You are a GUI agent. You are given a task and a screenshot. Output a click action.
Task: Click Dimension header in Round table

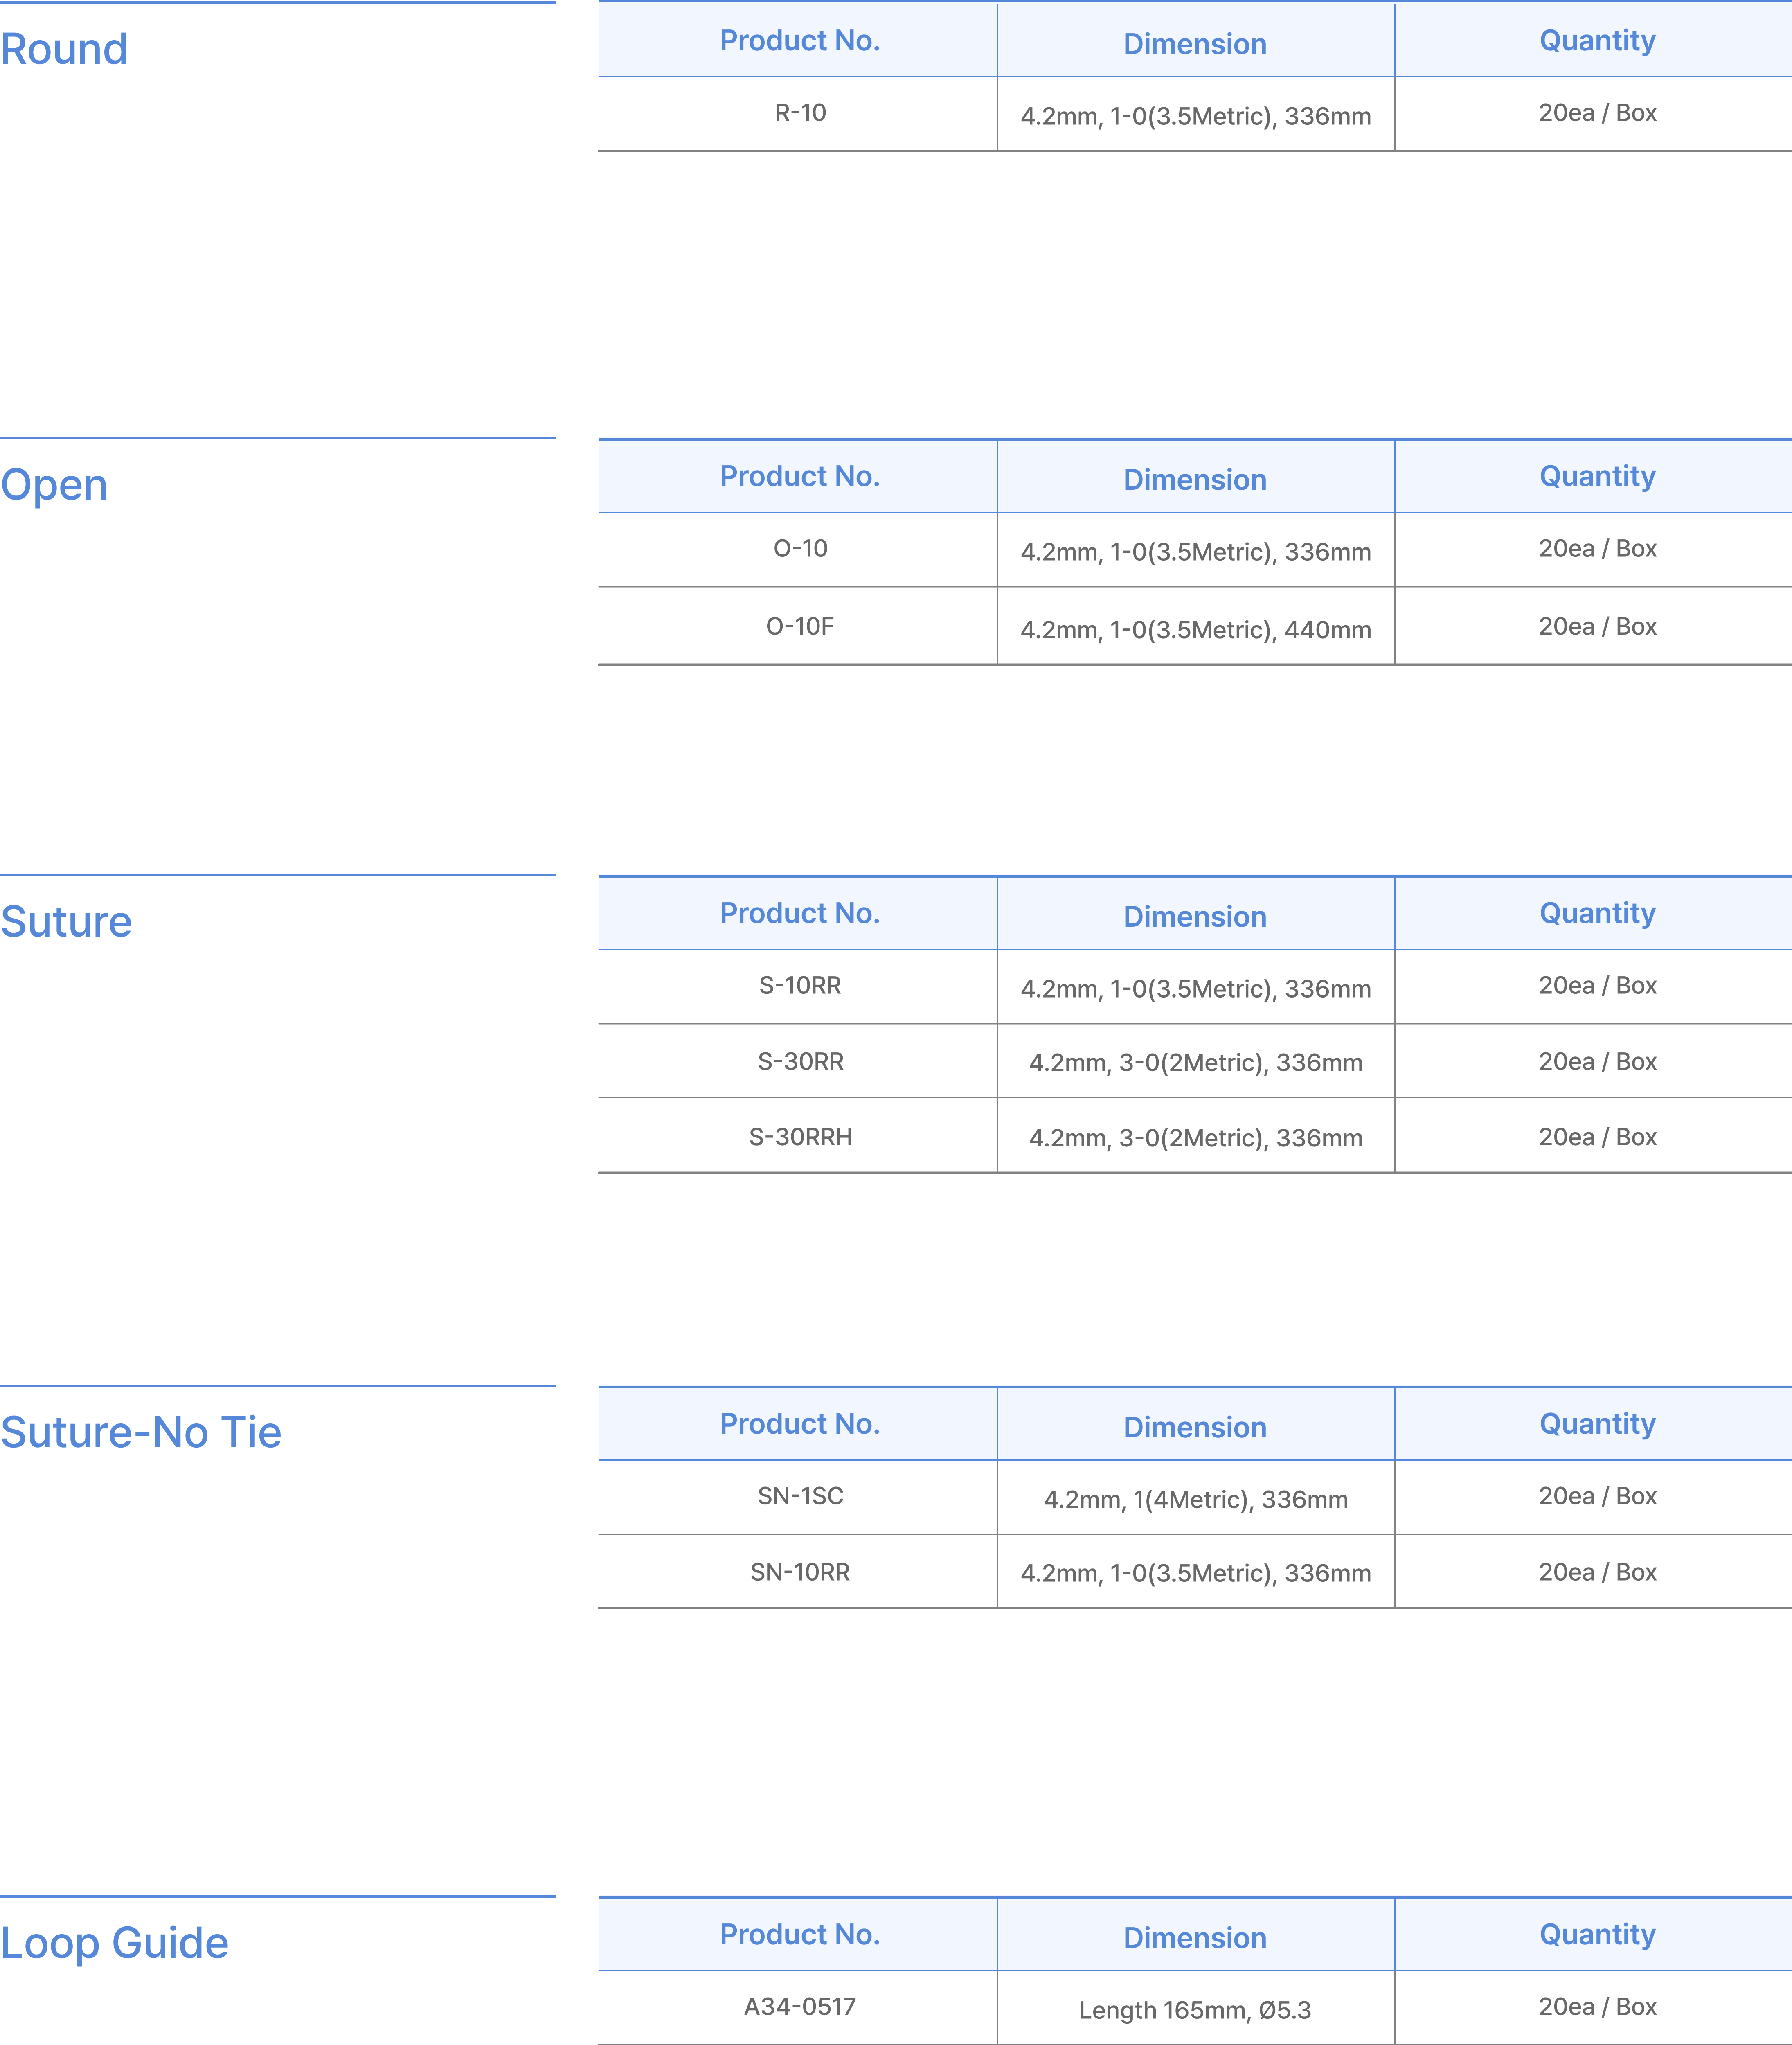coord(1195,44)
